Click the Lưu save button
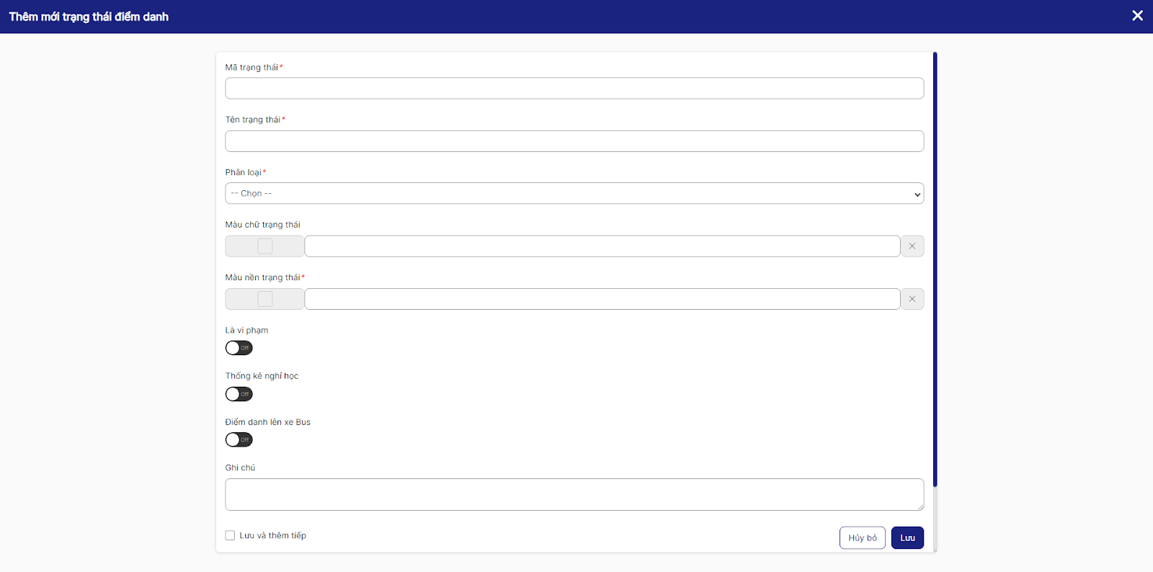This screenshot has height=572, width=1153. pyautogui.click(x=907, y=538)
